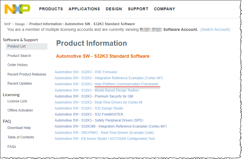
Task: Open the DESIGN menu
Action: tap(114, 9)
